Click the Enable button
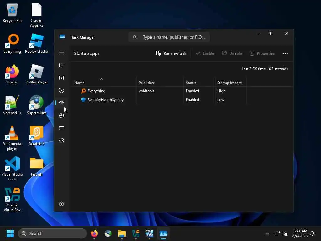This screenshot has width=321, height=241. (205, 53)
